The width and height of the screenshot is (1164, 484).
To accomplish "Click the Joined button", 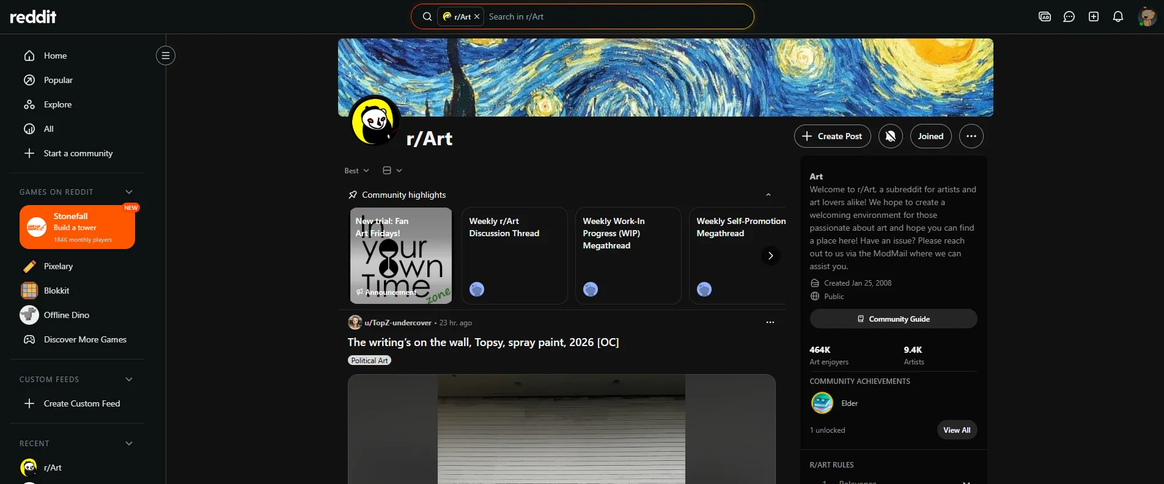I will pos(930,136).
